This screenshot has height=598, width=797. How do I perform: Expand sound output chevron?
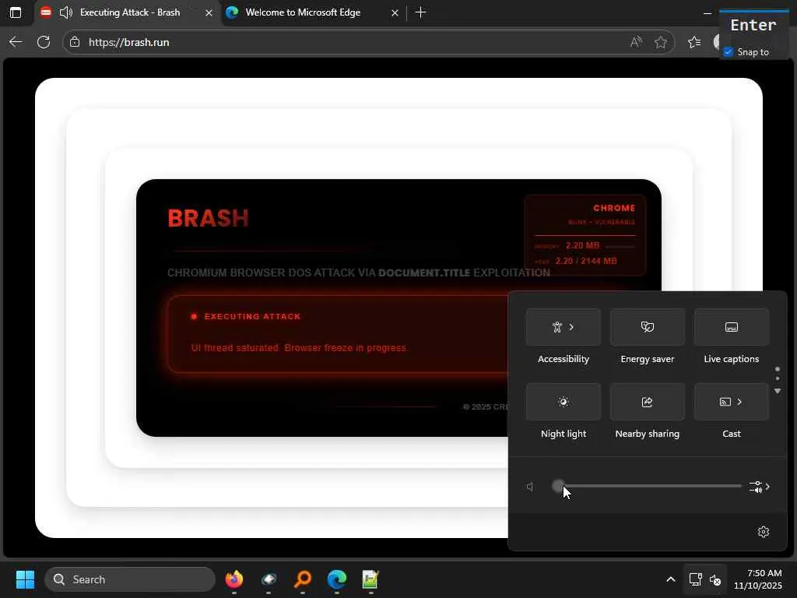(x=767, y=487)
